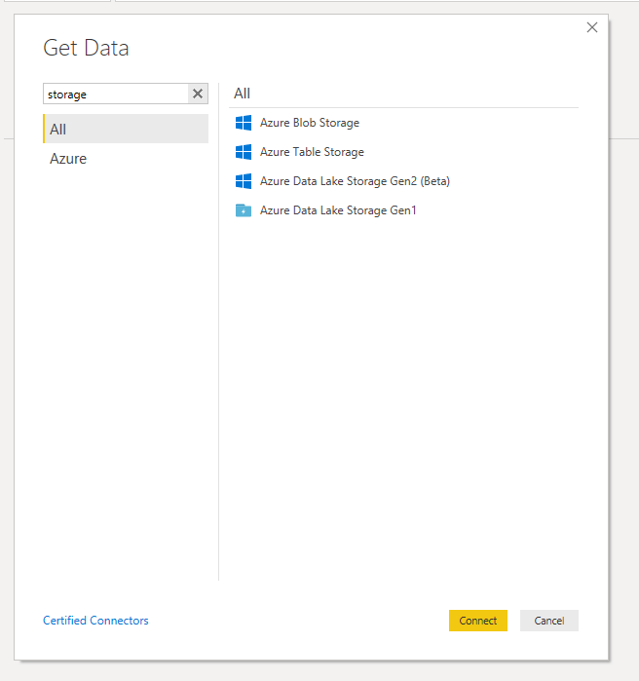Click empty space below the connector list
Viewport: 639px width, 681px height.
(x=403, y=391)
